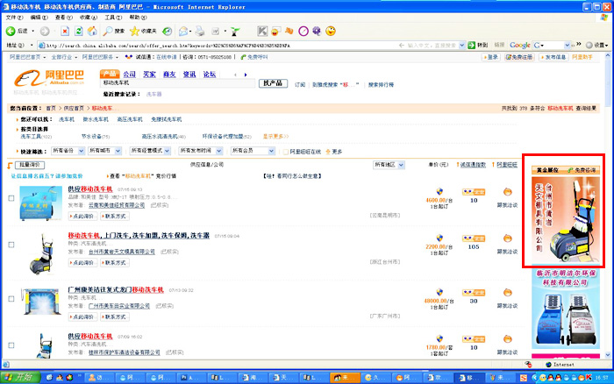Open the 文件 menu
Viewport: 614px width, 384px height.
(15, 18)
